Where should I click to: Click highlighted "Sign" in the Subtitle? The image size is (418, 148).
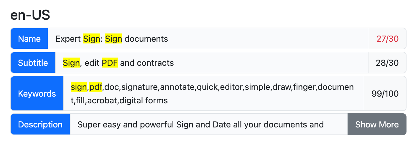(71, 63)
